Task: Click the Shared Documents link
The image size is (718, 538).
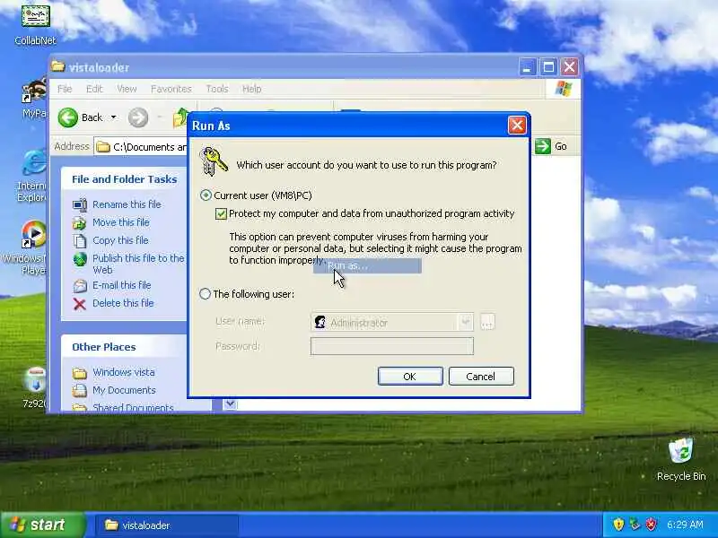Action: pyautogui.click(x=133, y=407)
